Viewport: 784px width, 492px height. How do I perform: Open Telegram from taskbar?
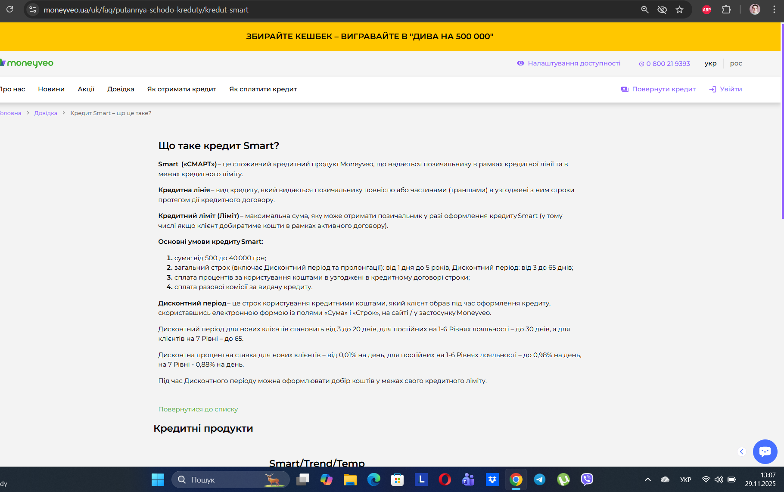pyautogui.click(x=539, y=480)
